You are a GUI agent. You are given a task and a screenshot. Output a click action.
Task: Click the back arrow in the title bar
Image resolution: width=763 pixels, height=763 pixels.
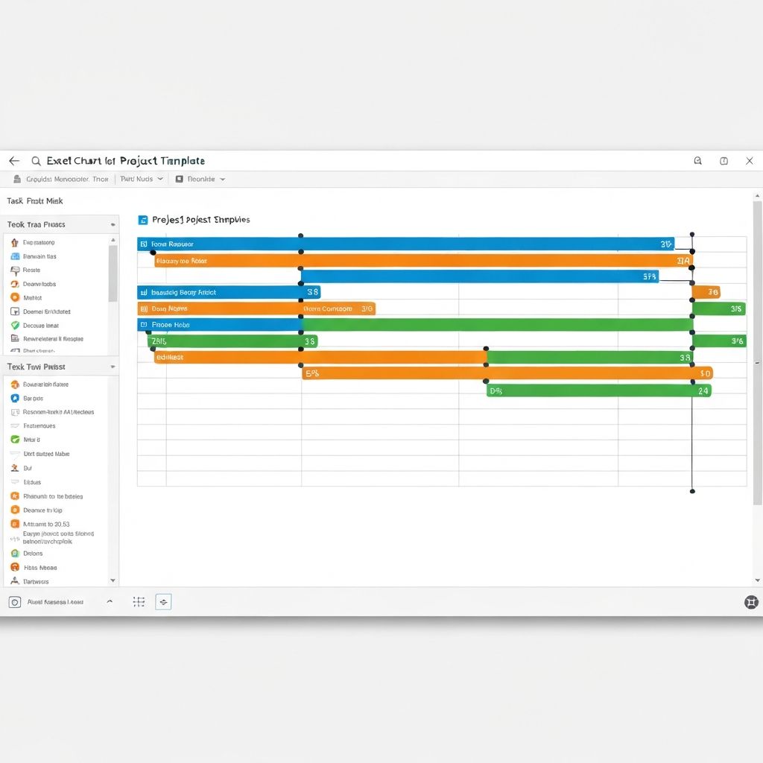click(x=14, y=161)
